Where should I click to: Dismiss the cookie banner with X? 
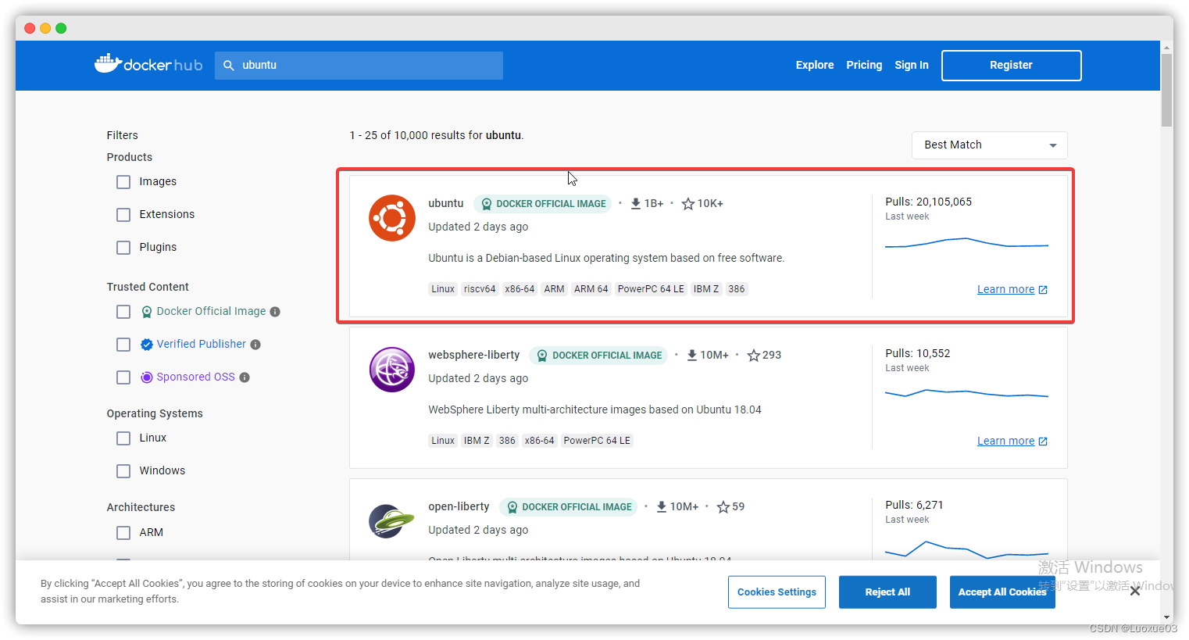[1135, 591]
